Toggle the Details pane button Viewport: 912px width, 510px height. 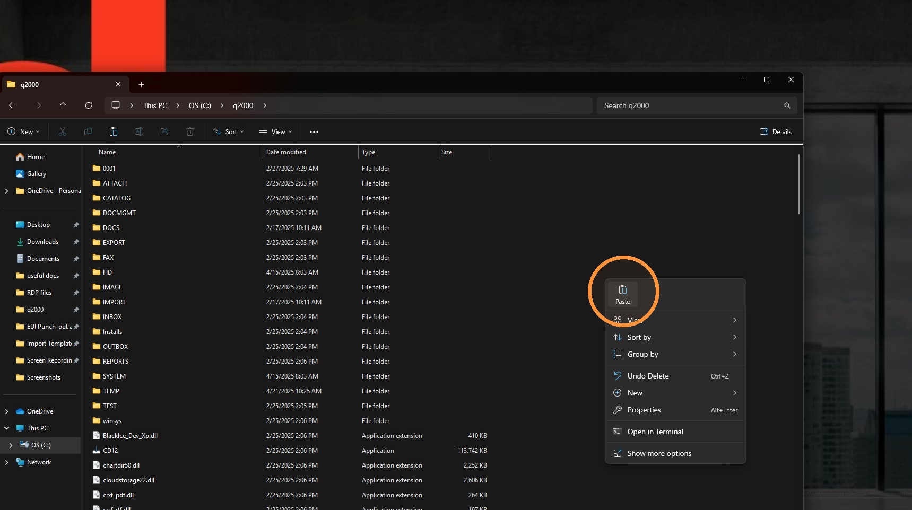[x=775, y=131]
